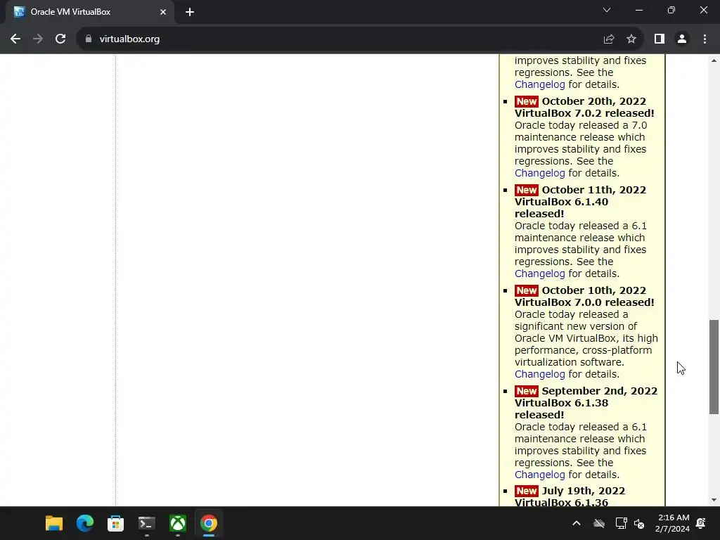
Task: Open network status tray icon
Action: click(x=621, y=523)
